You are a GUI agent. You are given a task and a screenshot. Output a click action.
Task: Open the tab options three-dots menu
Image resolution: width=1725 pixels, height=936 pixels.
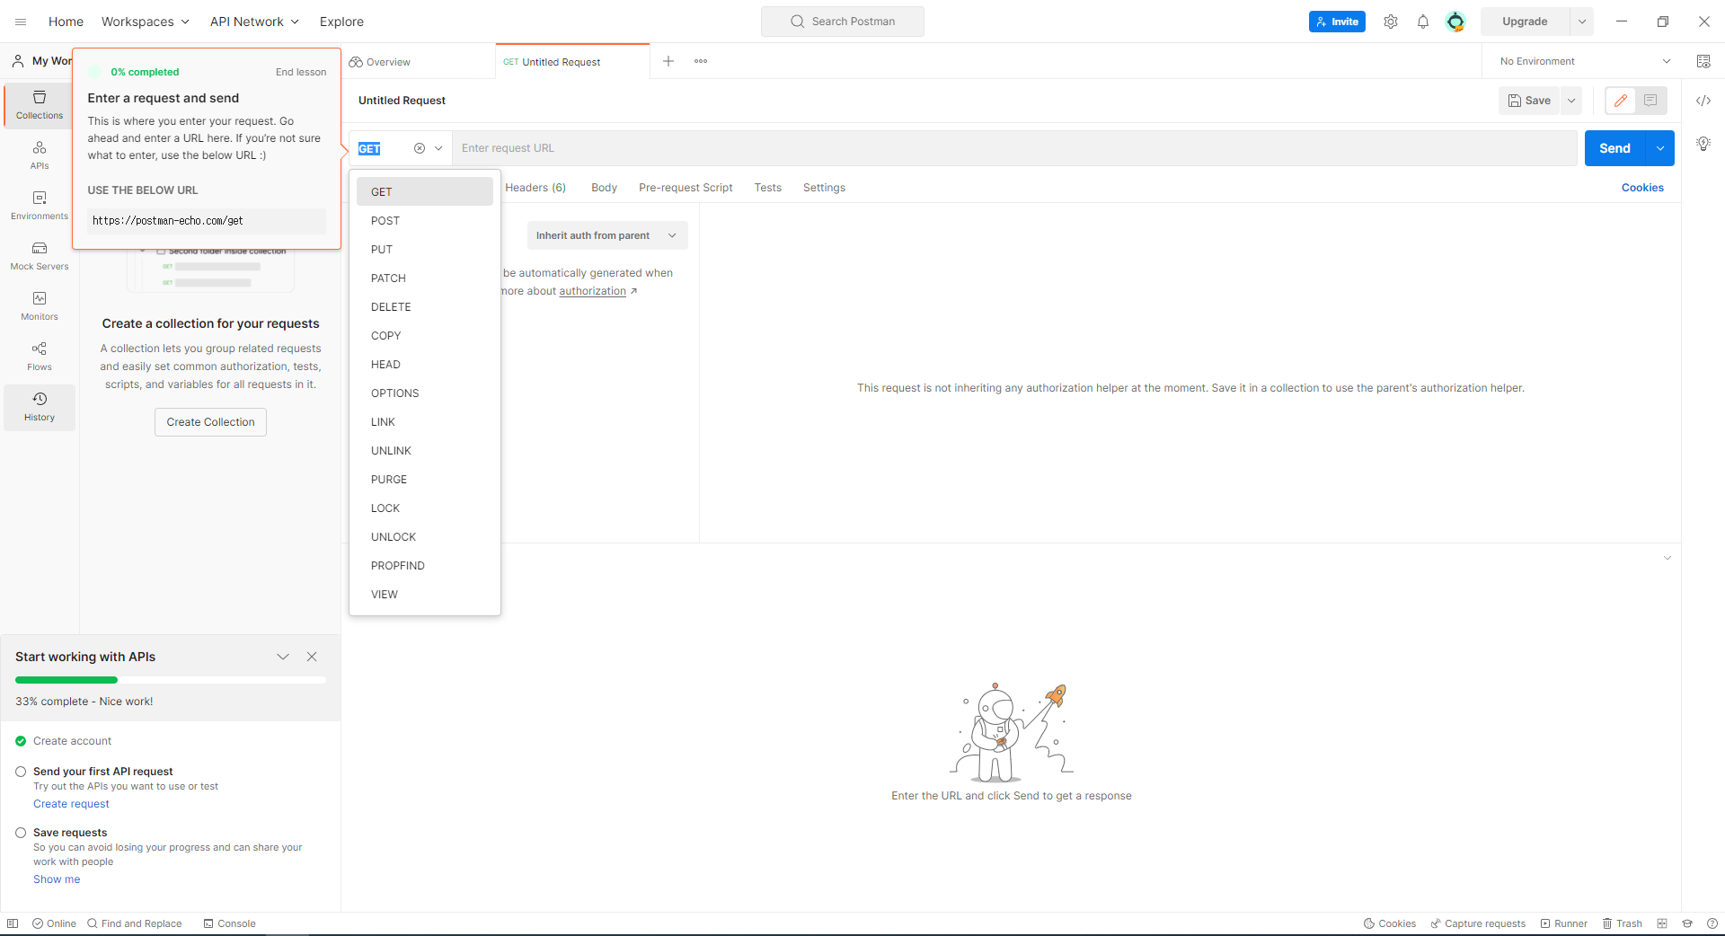701,61
